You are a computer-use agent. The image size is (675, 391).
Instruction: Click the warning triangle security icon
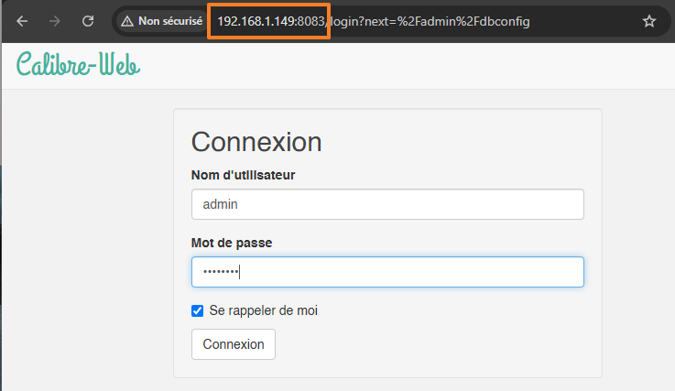coord(127,20)
